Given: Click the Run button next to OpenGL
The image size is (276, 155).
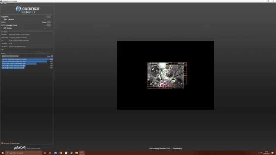Looking at the screenshot, I should click(49, 17).
